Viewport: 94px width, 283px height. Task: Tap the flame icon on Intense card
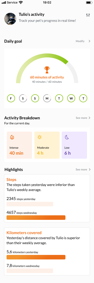point(12,137)
